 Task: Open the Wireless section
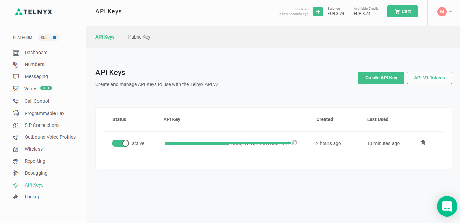point(34,149)
